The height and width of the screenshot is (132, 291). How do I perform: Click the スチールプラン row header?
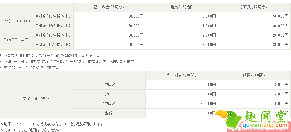click(x=36, y=99)
